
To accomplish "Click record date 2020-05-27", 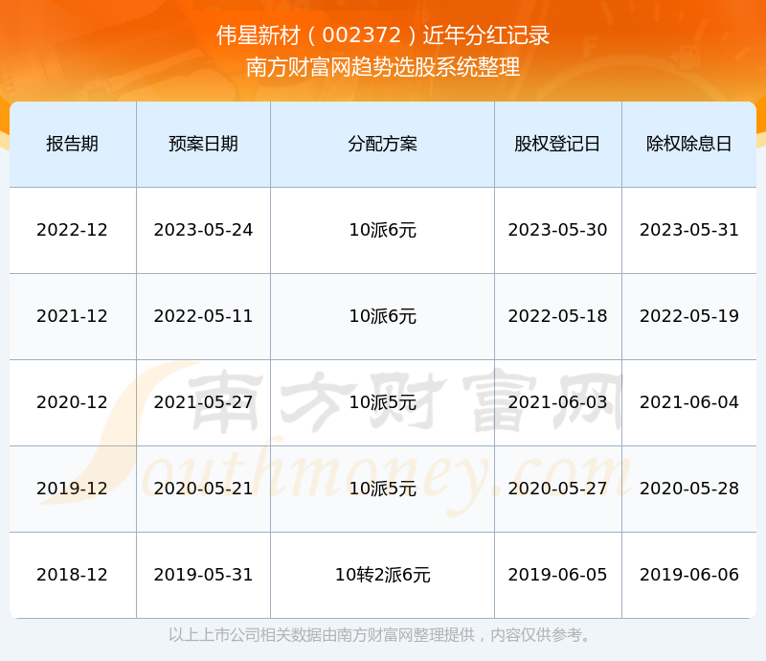I will pos(557,488).
